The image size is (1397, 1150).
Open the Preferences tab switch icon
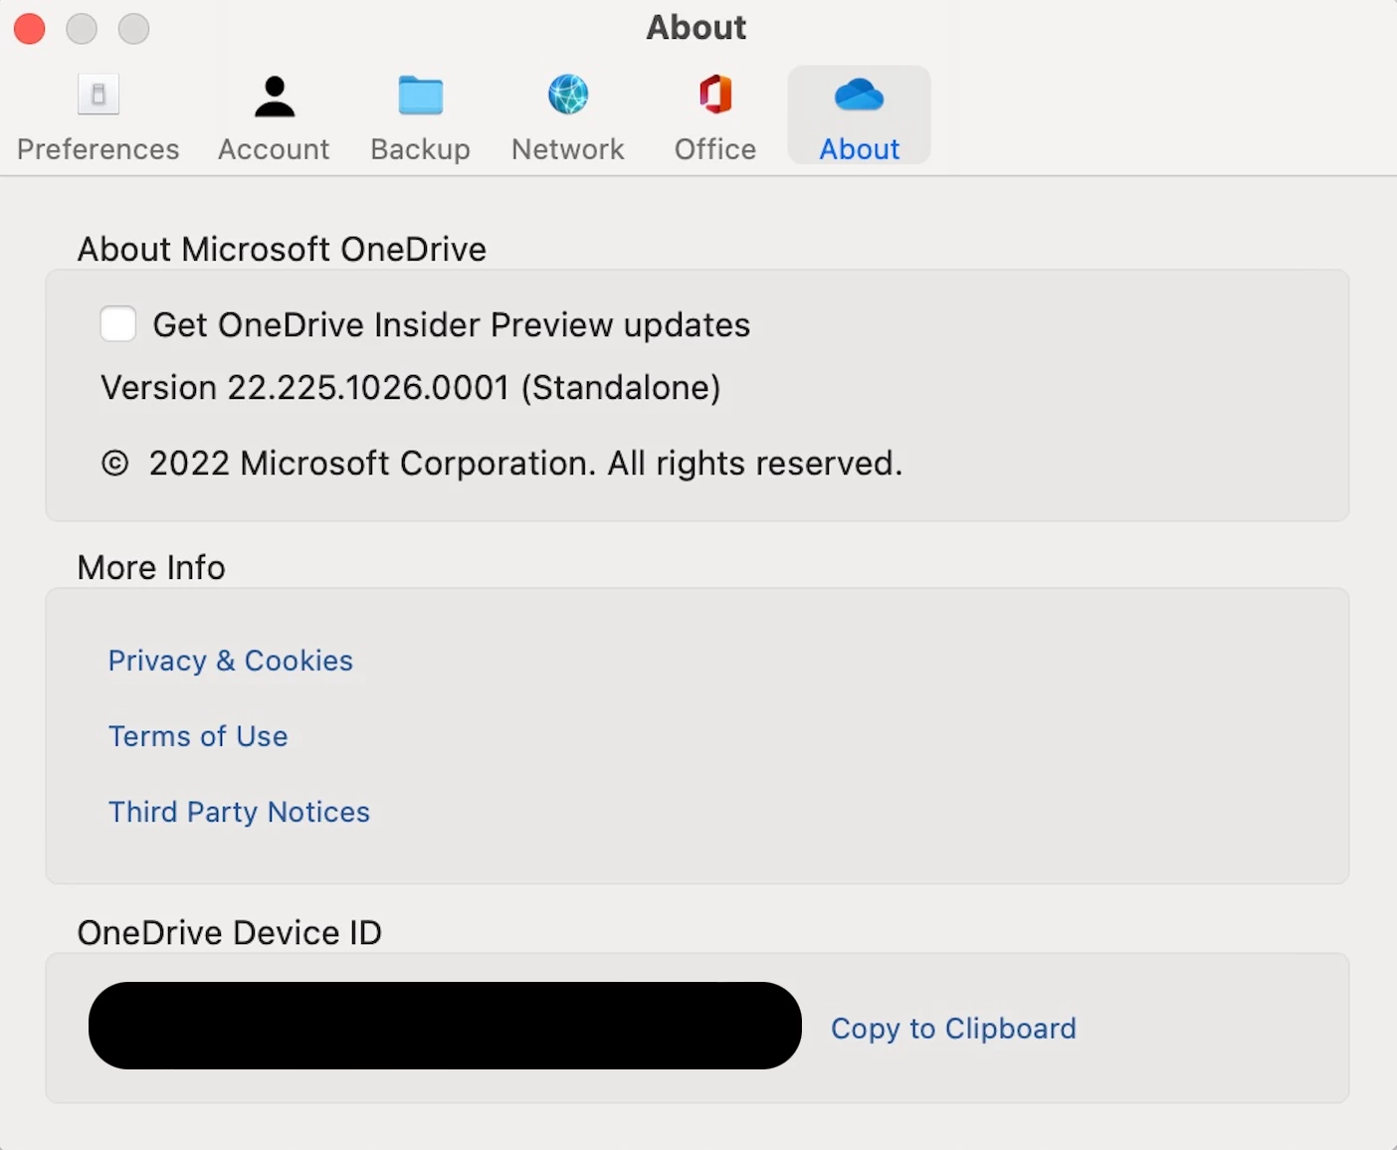pos(99,96)
